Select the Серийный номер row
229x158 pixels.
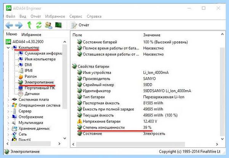pos(114,85)
